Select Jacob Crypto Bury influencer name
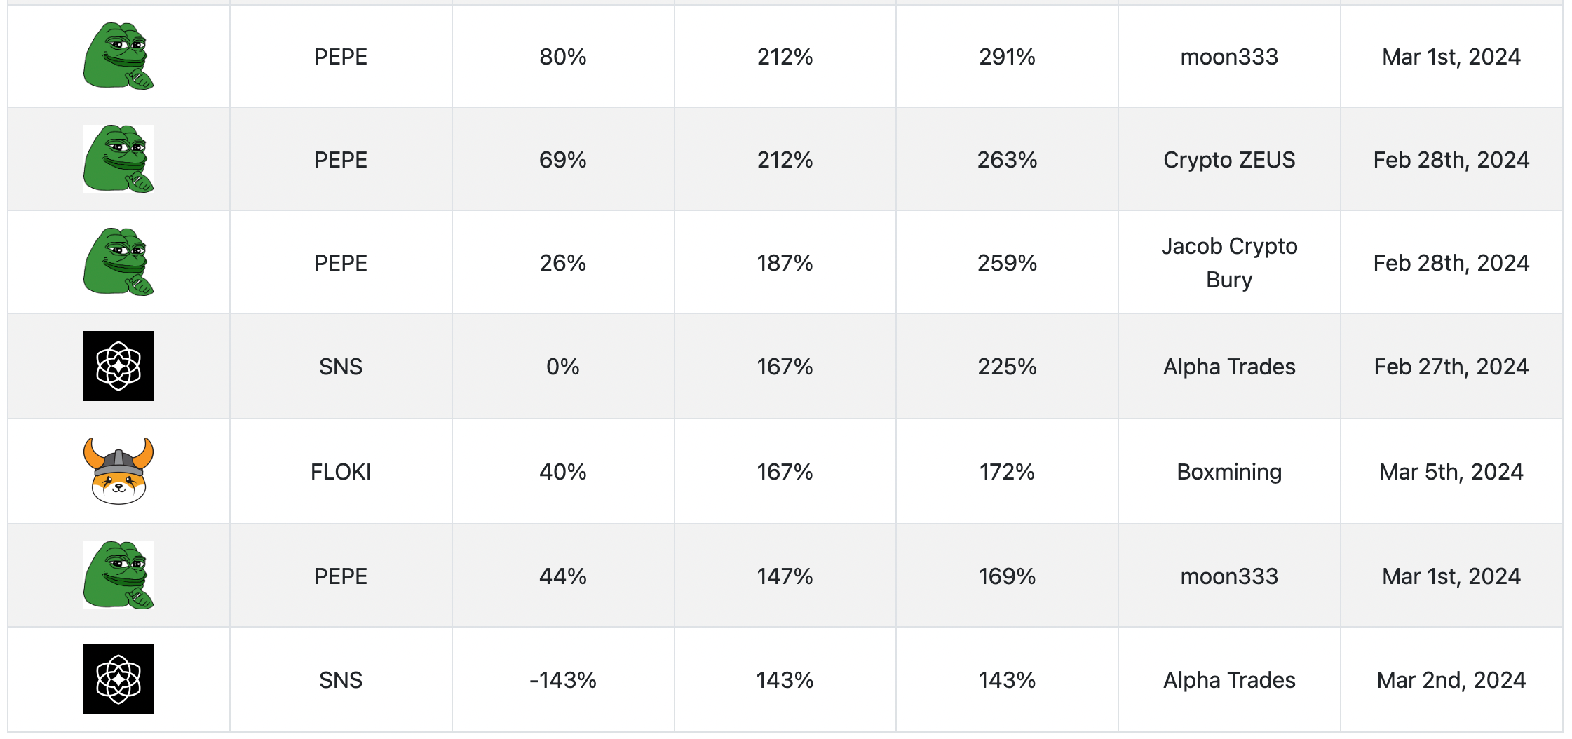Screen dimensions: 1572x739 1229,263
